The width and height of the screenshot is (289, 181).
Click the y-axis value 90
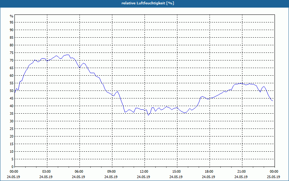12,30
